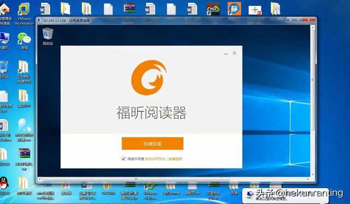Open the 安装选项 install options link
This screenshot has width=350, height=204.
coord(175,159)
